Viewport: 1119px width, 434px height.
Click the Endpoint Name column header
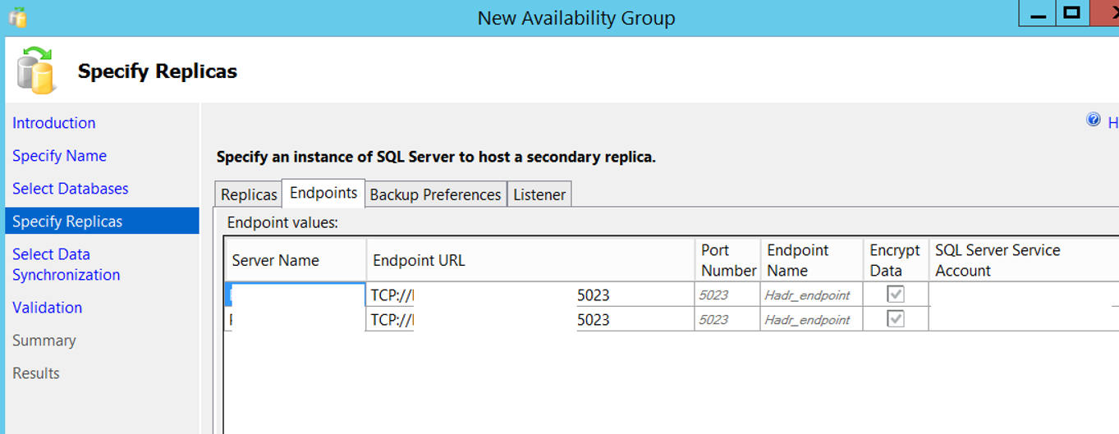pos(811,260)
